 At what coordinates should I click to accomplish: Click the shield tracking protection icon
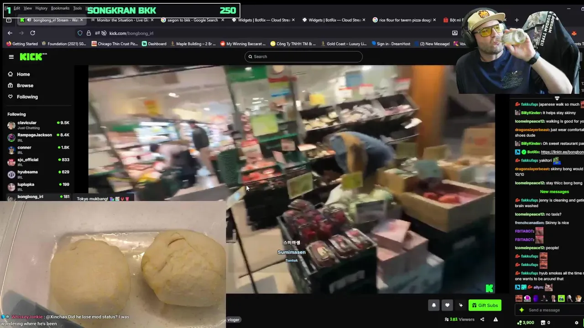coord(80,33)
